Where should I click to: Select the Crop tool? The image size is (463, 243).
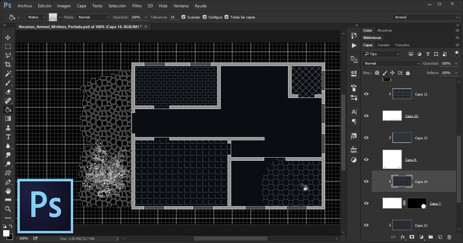8,65
